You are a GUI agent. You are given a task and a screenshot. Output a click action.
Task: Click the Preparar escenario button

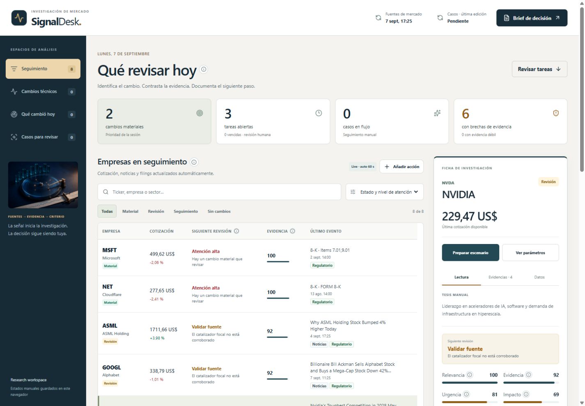(470, 253)
